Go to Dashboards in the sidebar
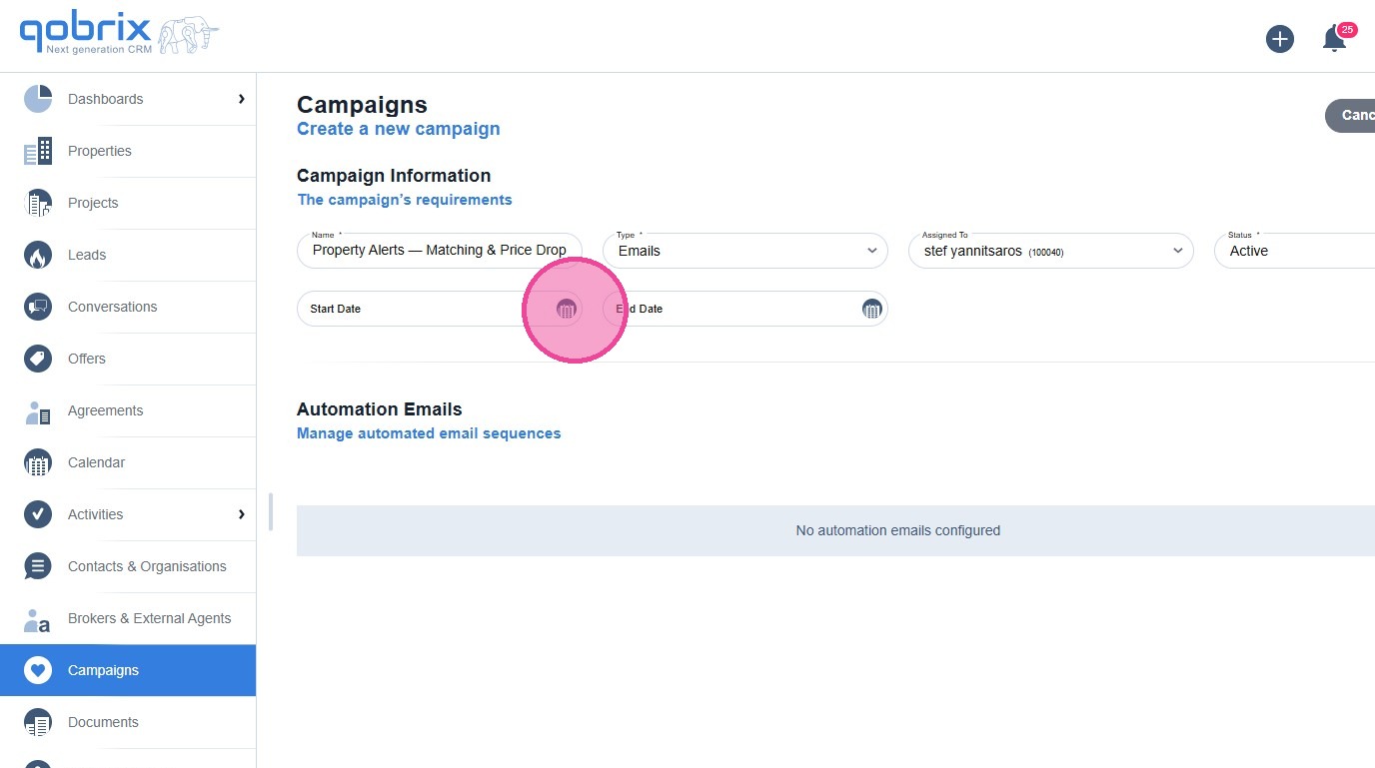 coord(128,99)
